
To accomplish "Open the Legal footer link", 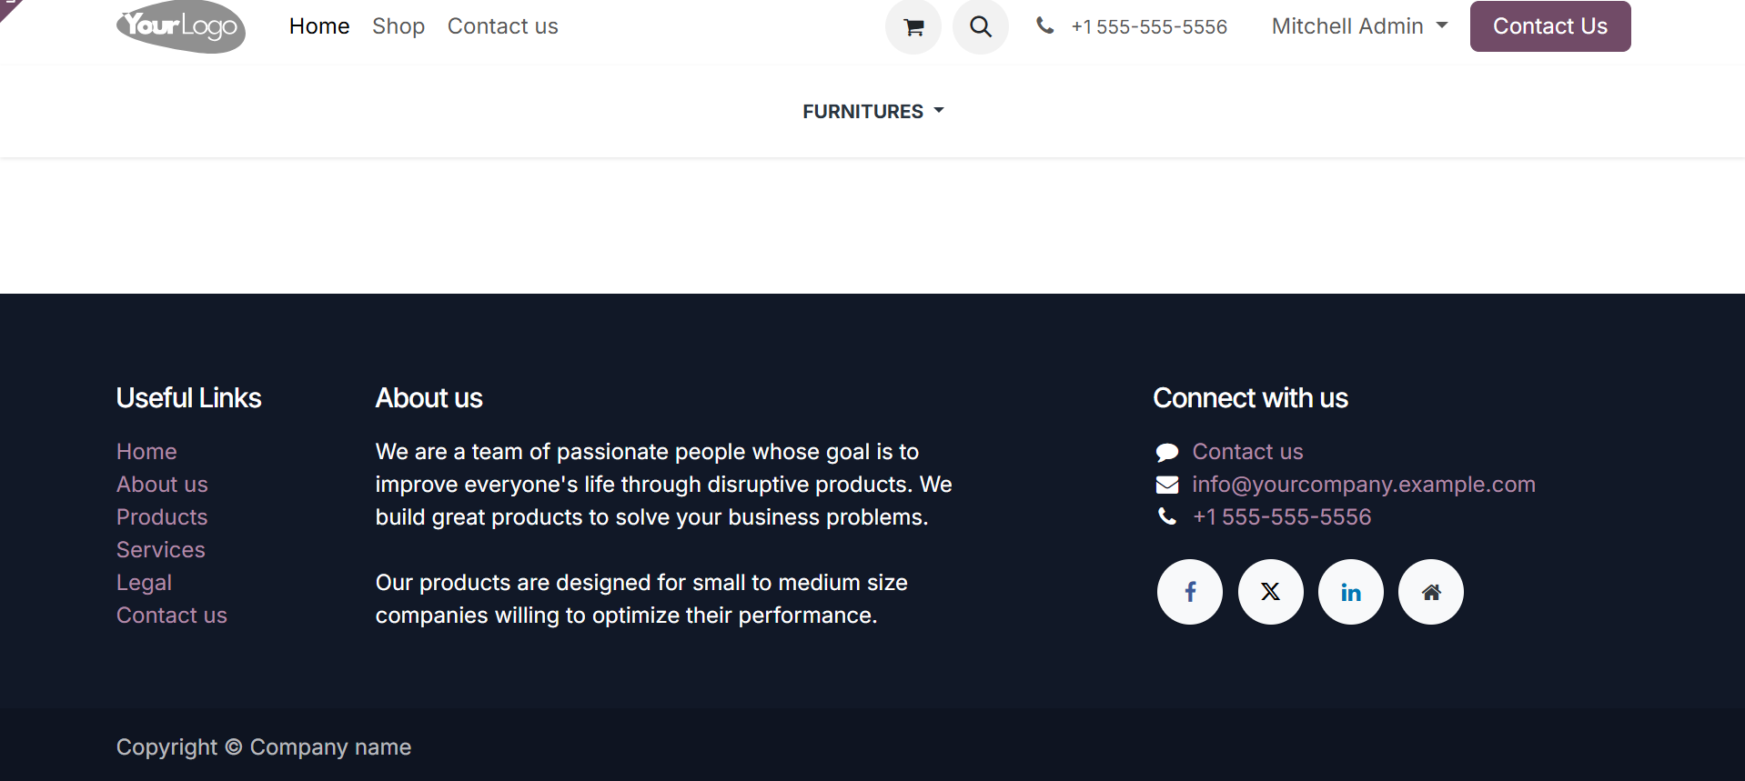I will 144,583.
